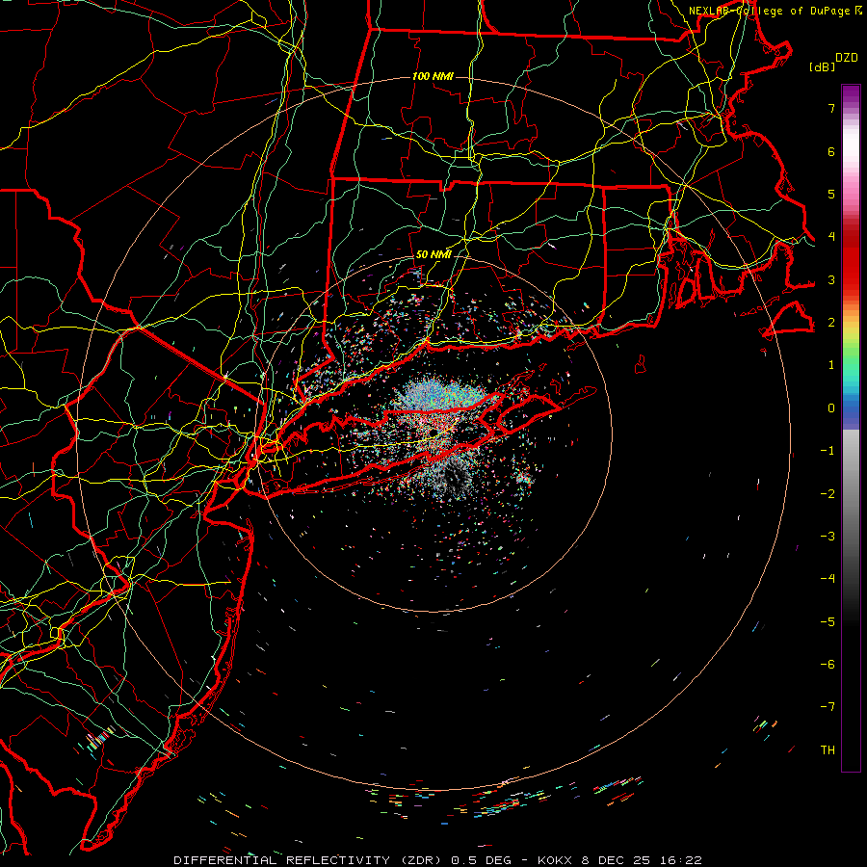The width and height of the screenshot is (867, 867).
Task: Click the 4 value on the color scale
Action: click(x=831, y=237)
